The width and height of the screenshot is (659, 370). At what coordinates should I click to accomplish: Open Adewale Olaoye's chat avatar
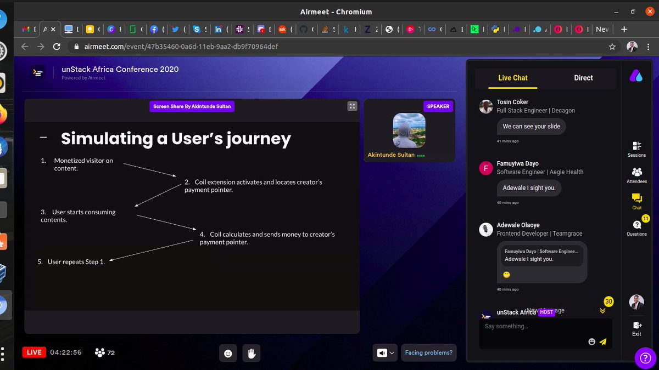click(x=485, y=229)
